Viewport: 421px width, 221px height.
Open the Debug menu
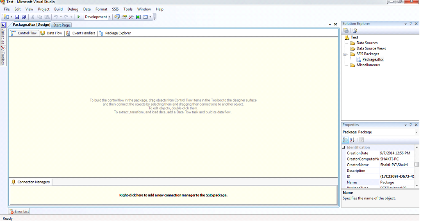pos(73,9)
